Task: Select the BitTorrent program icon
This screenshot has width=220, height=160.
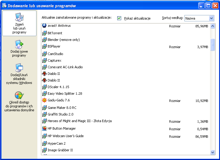Action: pos(44,33)
